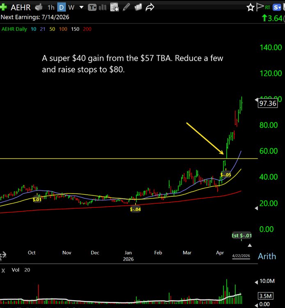The width and height of the screenshot is (285, 308).
Task: Click the $-.04 earnings marker
Action: (135, 209)
